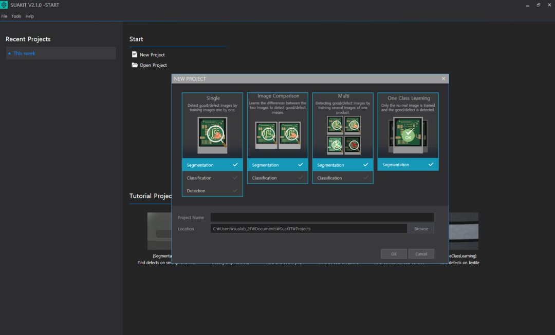Click the Recent Projects heading
This screenshot has width=555, height=335.
(x=28, y=39)
